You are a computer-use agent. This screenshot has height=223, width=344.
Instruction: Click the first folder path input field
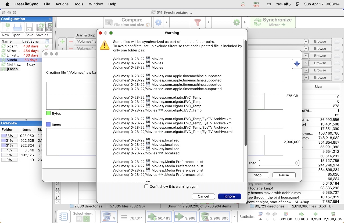pos(86,42)
